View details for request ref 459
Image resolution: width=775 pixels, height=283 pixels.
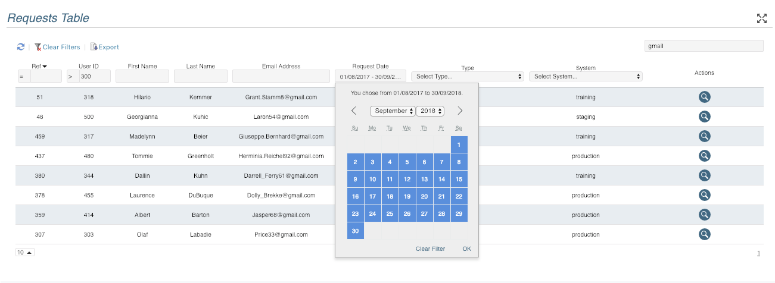pyautogui.click(x=704, y=136)
